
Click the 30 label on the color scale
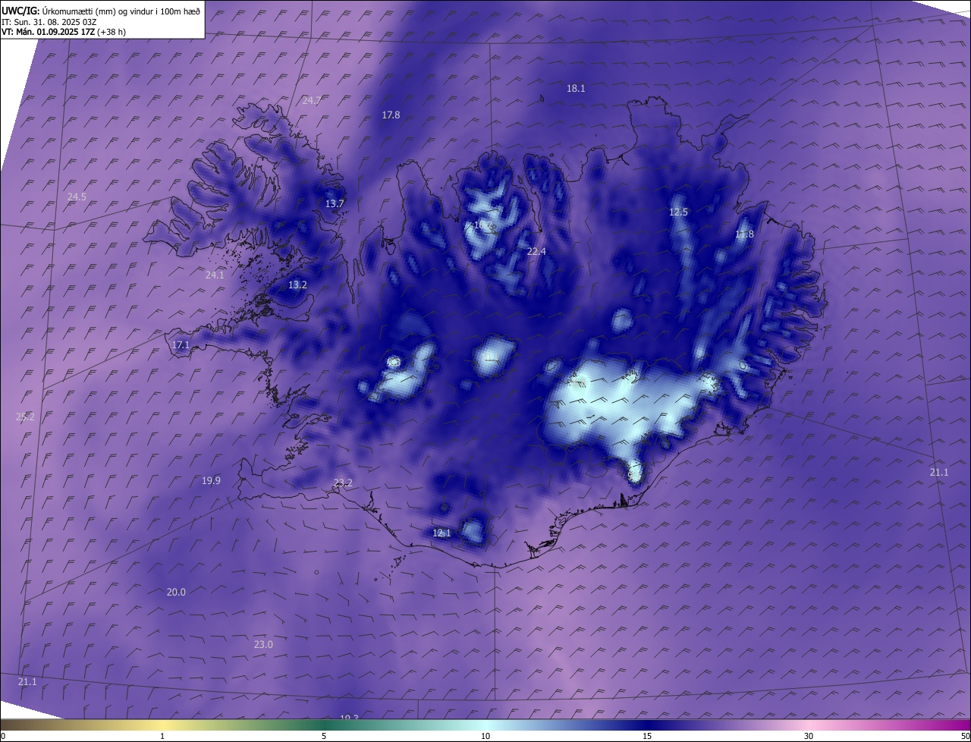point(809,736)
